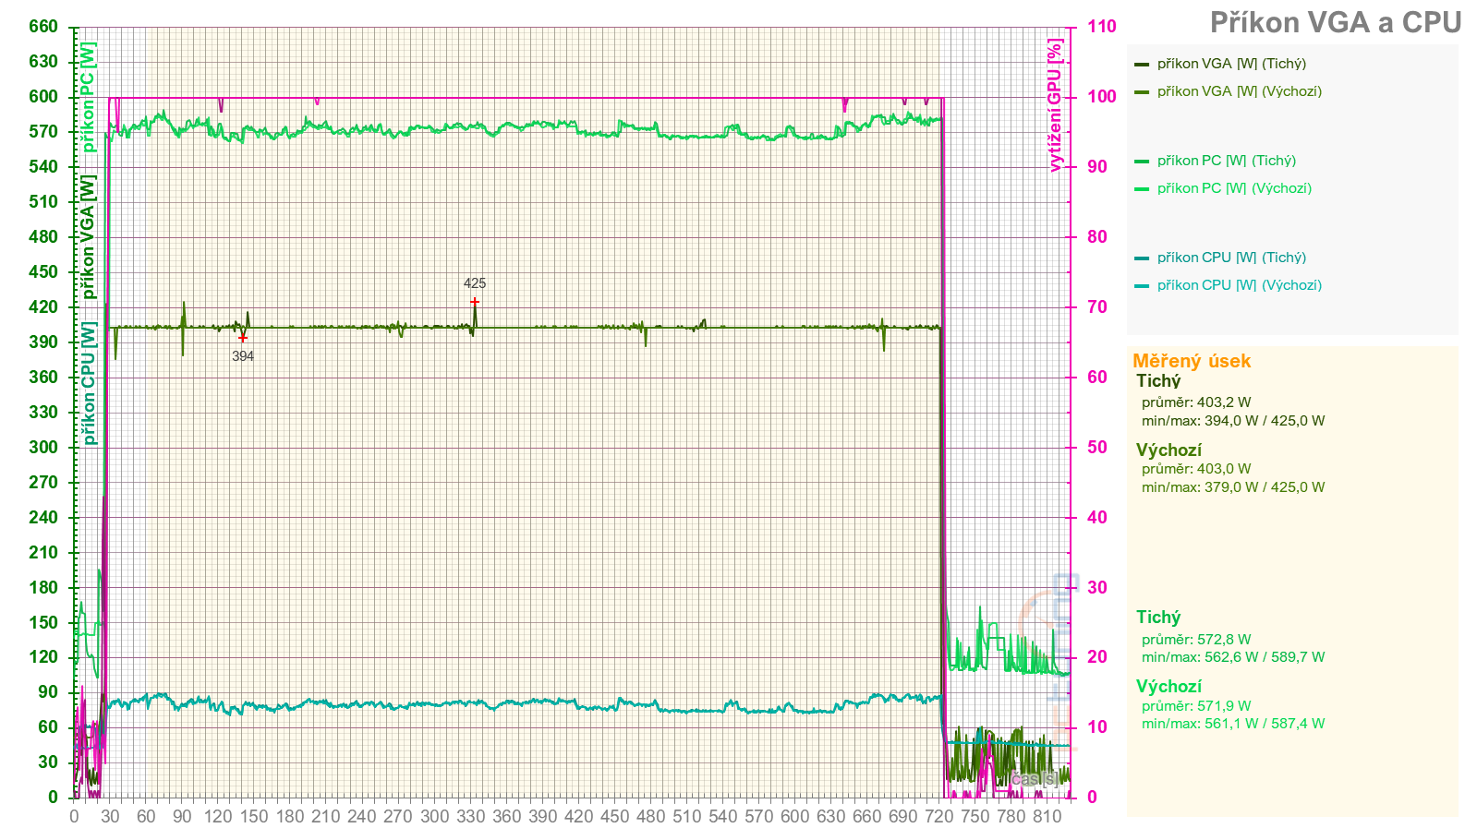Click VGA Výchozí average 403,0 W
This screenshot has width=1477, height=828.
pos(1196,469)
